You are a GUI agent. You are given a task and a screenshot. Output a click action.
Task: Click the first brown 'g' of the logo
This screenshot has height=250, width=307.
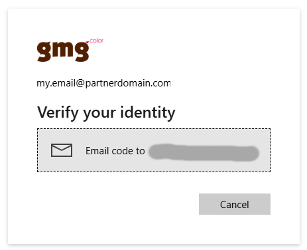[x=45, y=51]
